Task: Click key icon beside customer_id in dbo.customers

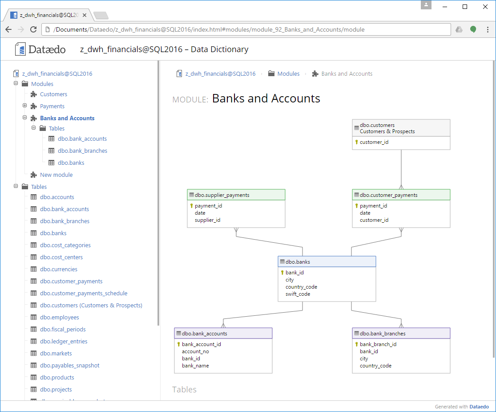Action: click(356, 142)
